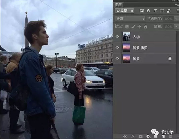This screenshot has width=179, height=139.
Task: Click the link layers button
Action: 125,136
